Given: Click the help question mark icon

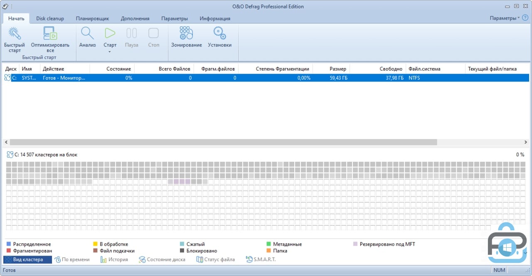Looking at the screenshot, I should point(525,18).
